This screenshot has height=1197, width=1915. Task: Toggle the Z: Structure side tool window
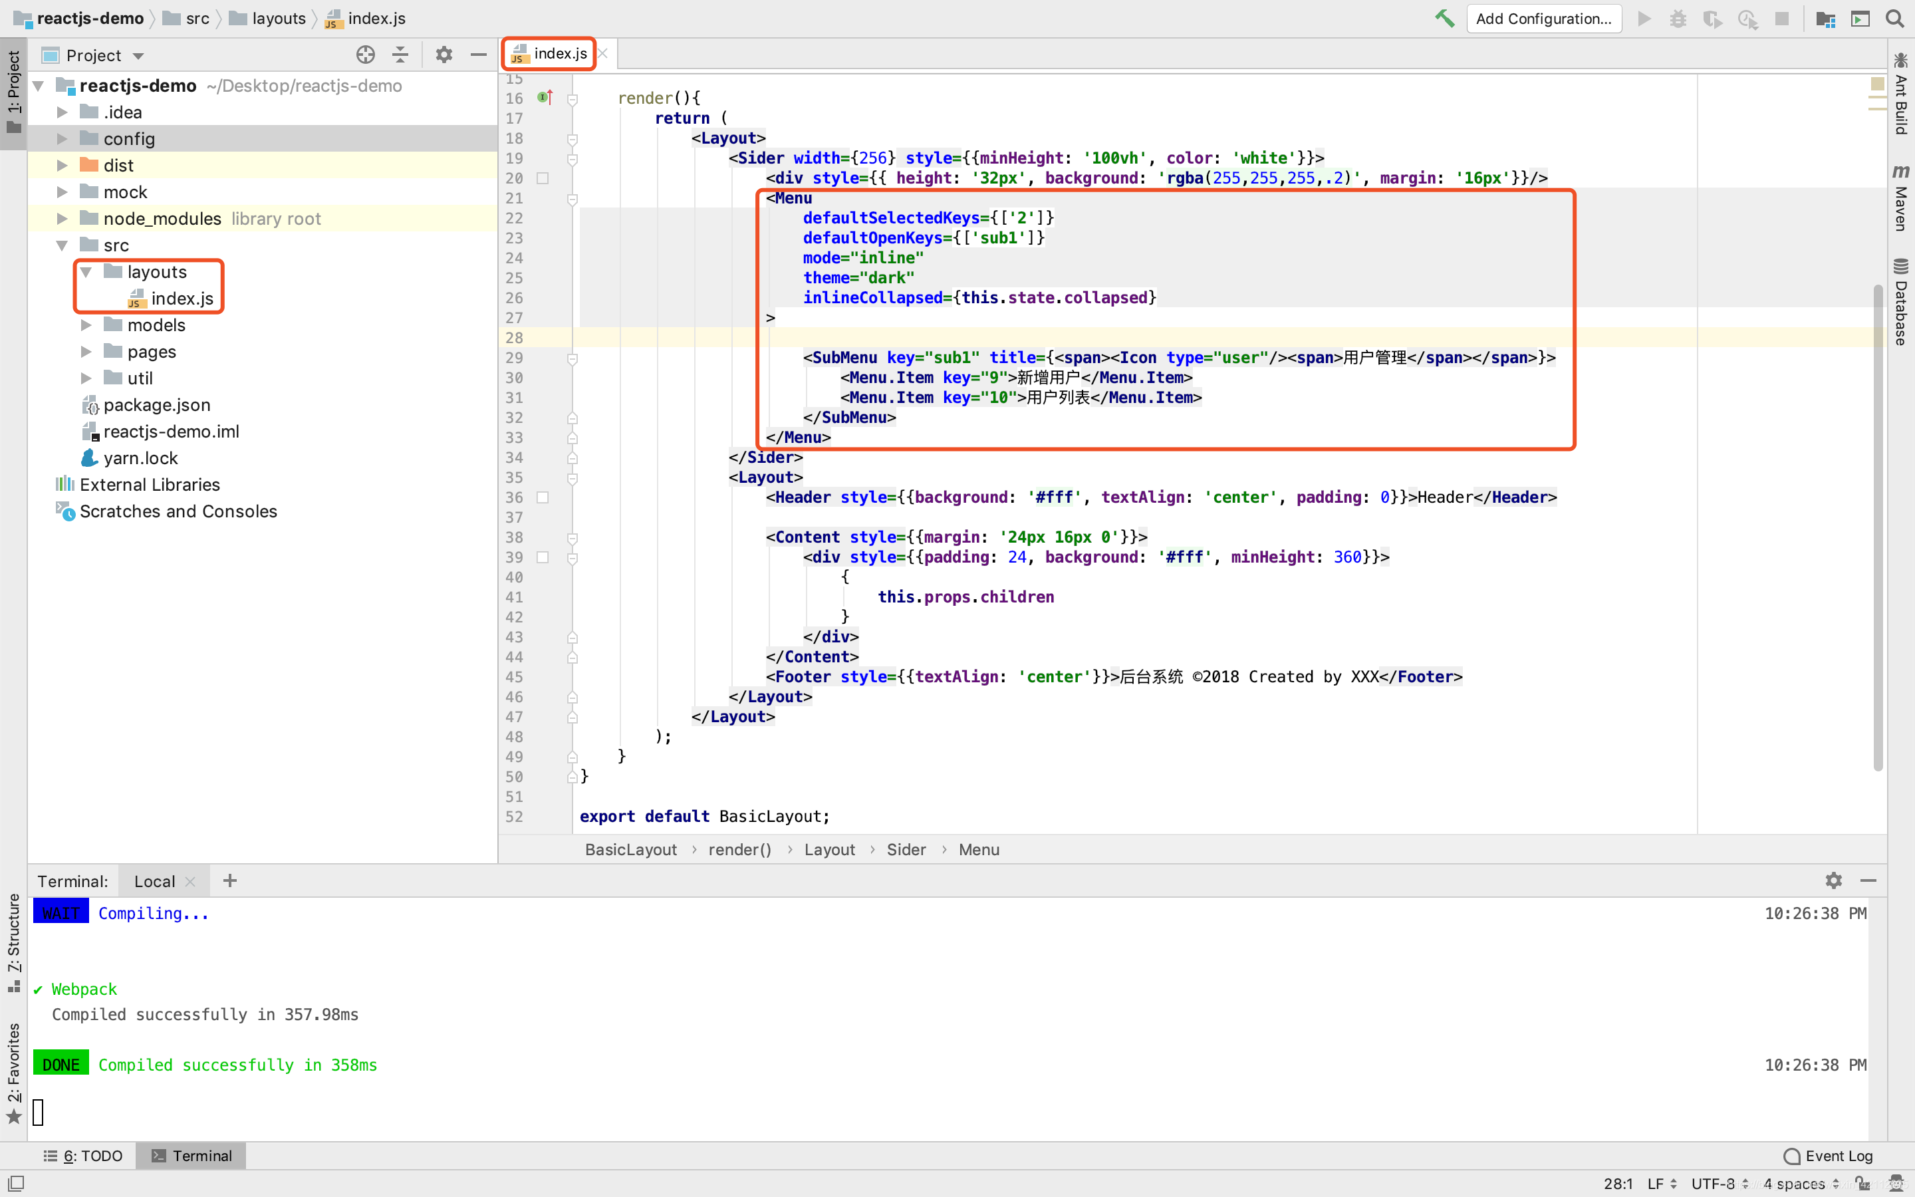[13, 942]
